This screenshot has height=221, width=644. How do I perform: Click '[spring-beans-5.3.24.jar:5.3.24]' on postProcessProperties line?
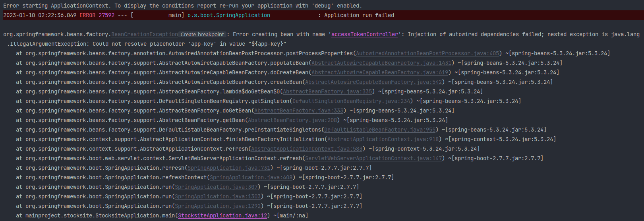pos(559,54)
